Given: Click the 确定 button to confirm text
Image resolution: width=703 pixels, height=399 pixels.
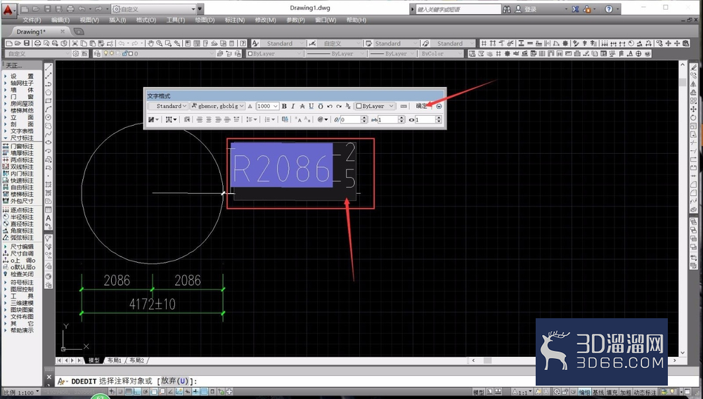Looking at the screenshot, I should click(421, 106).
